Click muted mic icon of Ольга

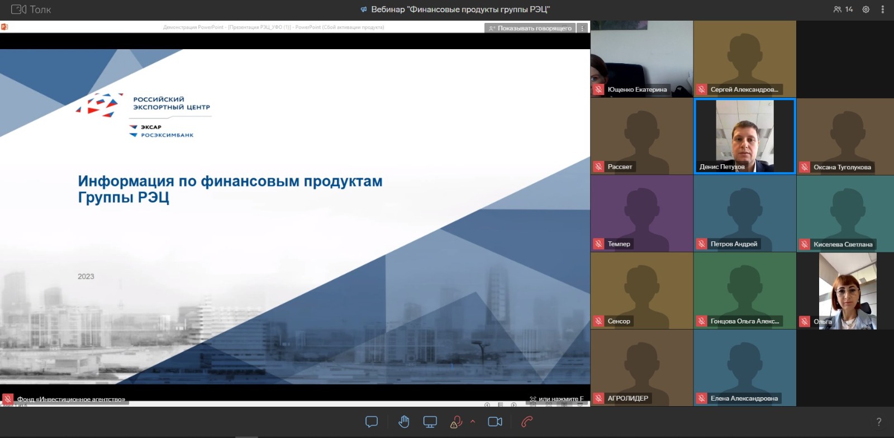pyautogui.click(x=805, y=321)
